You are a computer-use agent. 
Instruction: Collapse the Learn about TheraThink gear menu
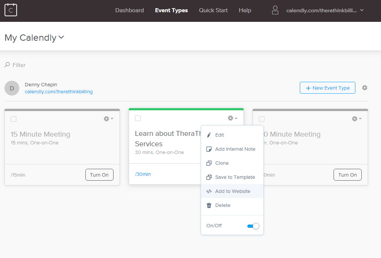[233, 118]
